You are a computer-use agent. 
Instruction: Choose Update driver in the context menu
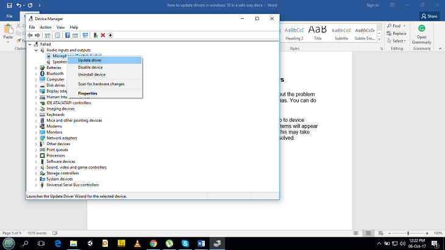104,60
